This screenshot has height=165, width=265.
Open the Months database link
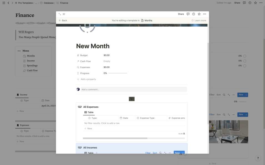[x=147, y=20]
